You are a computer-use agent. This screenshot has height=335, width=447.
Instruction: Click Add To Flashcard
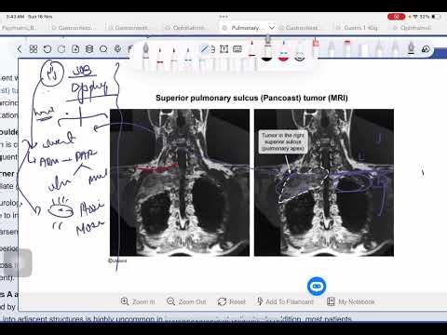coord(285,301)
